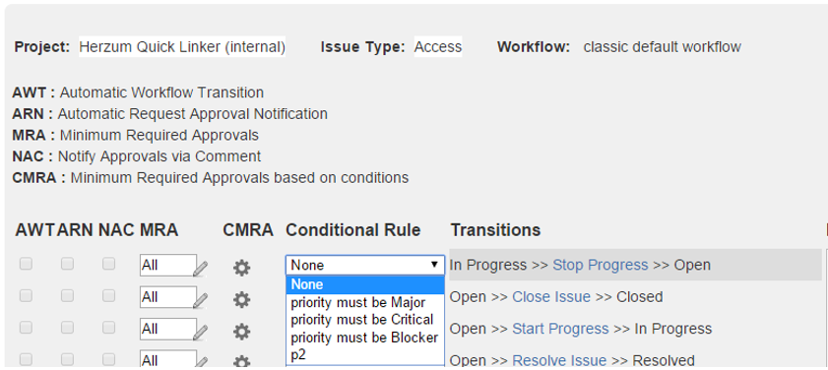Edit MRA pencil in Resolve Issue row
The width and height of the screenshot is (828, 370).
click(201, 362)
